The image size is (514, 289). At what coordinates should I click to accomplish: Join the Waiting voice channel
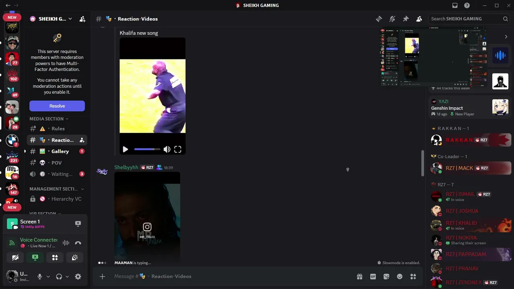pyautogui.click(x=57, y=174)
